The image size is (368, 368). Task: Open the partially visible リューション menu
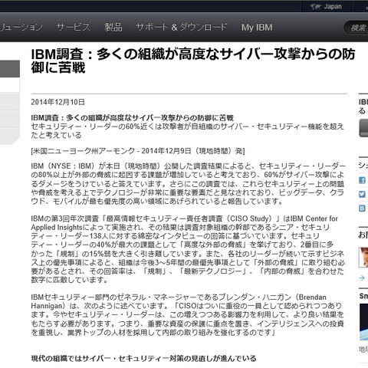tap(21, 27)
